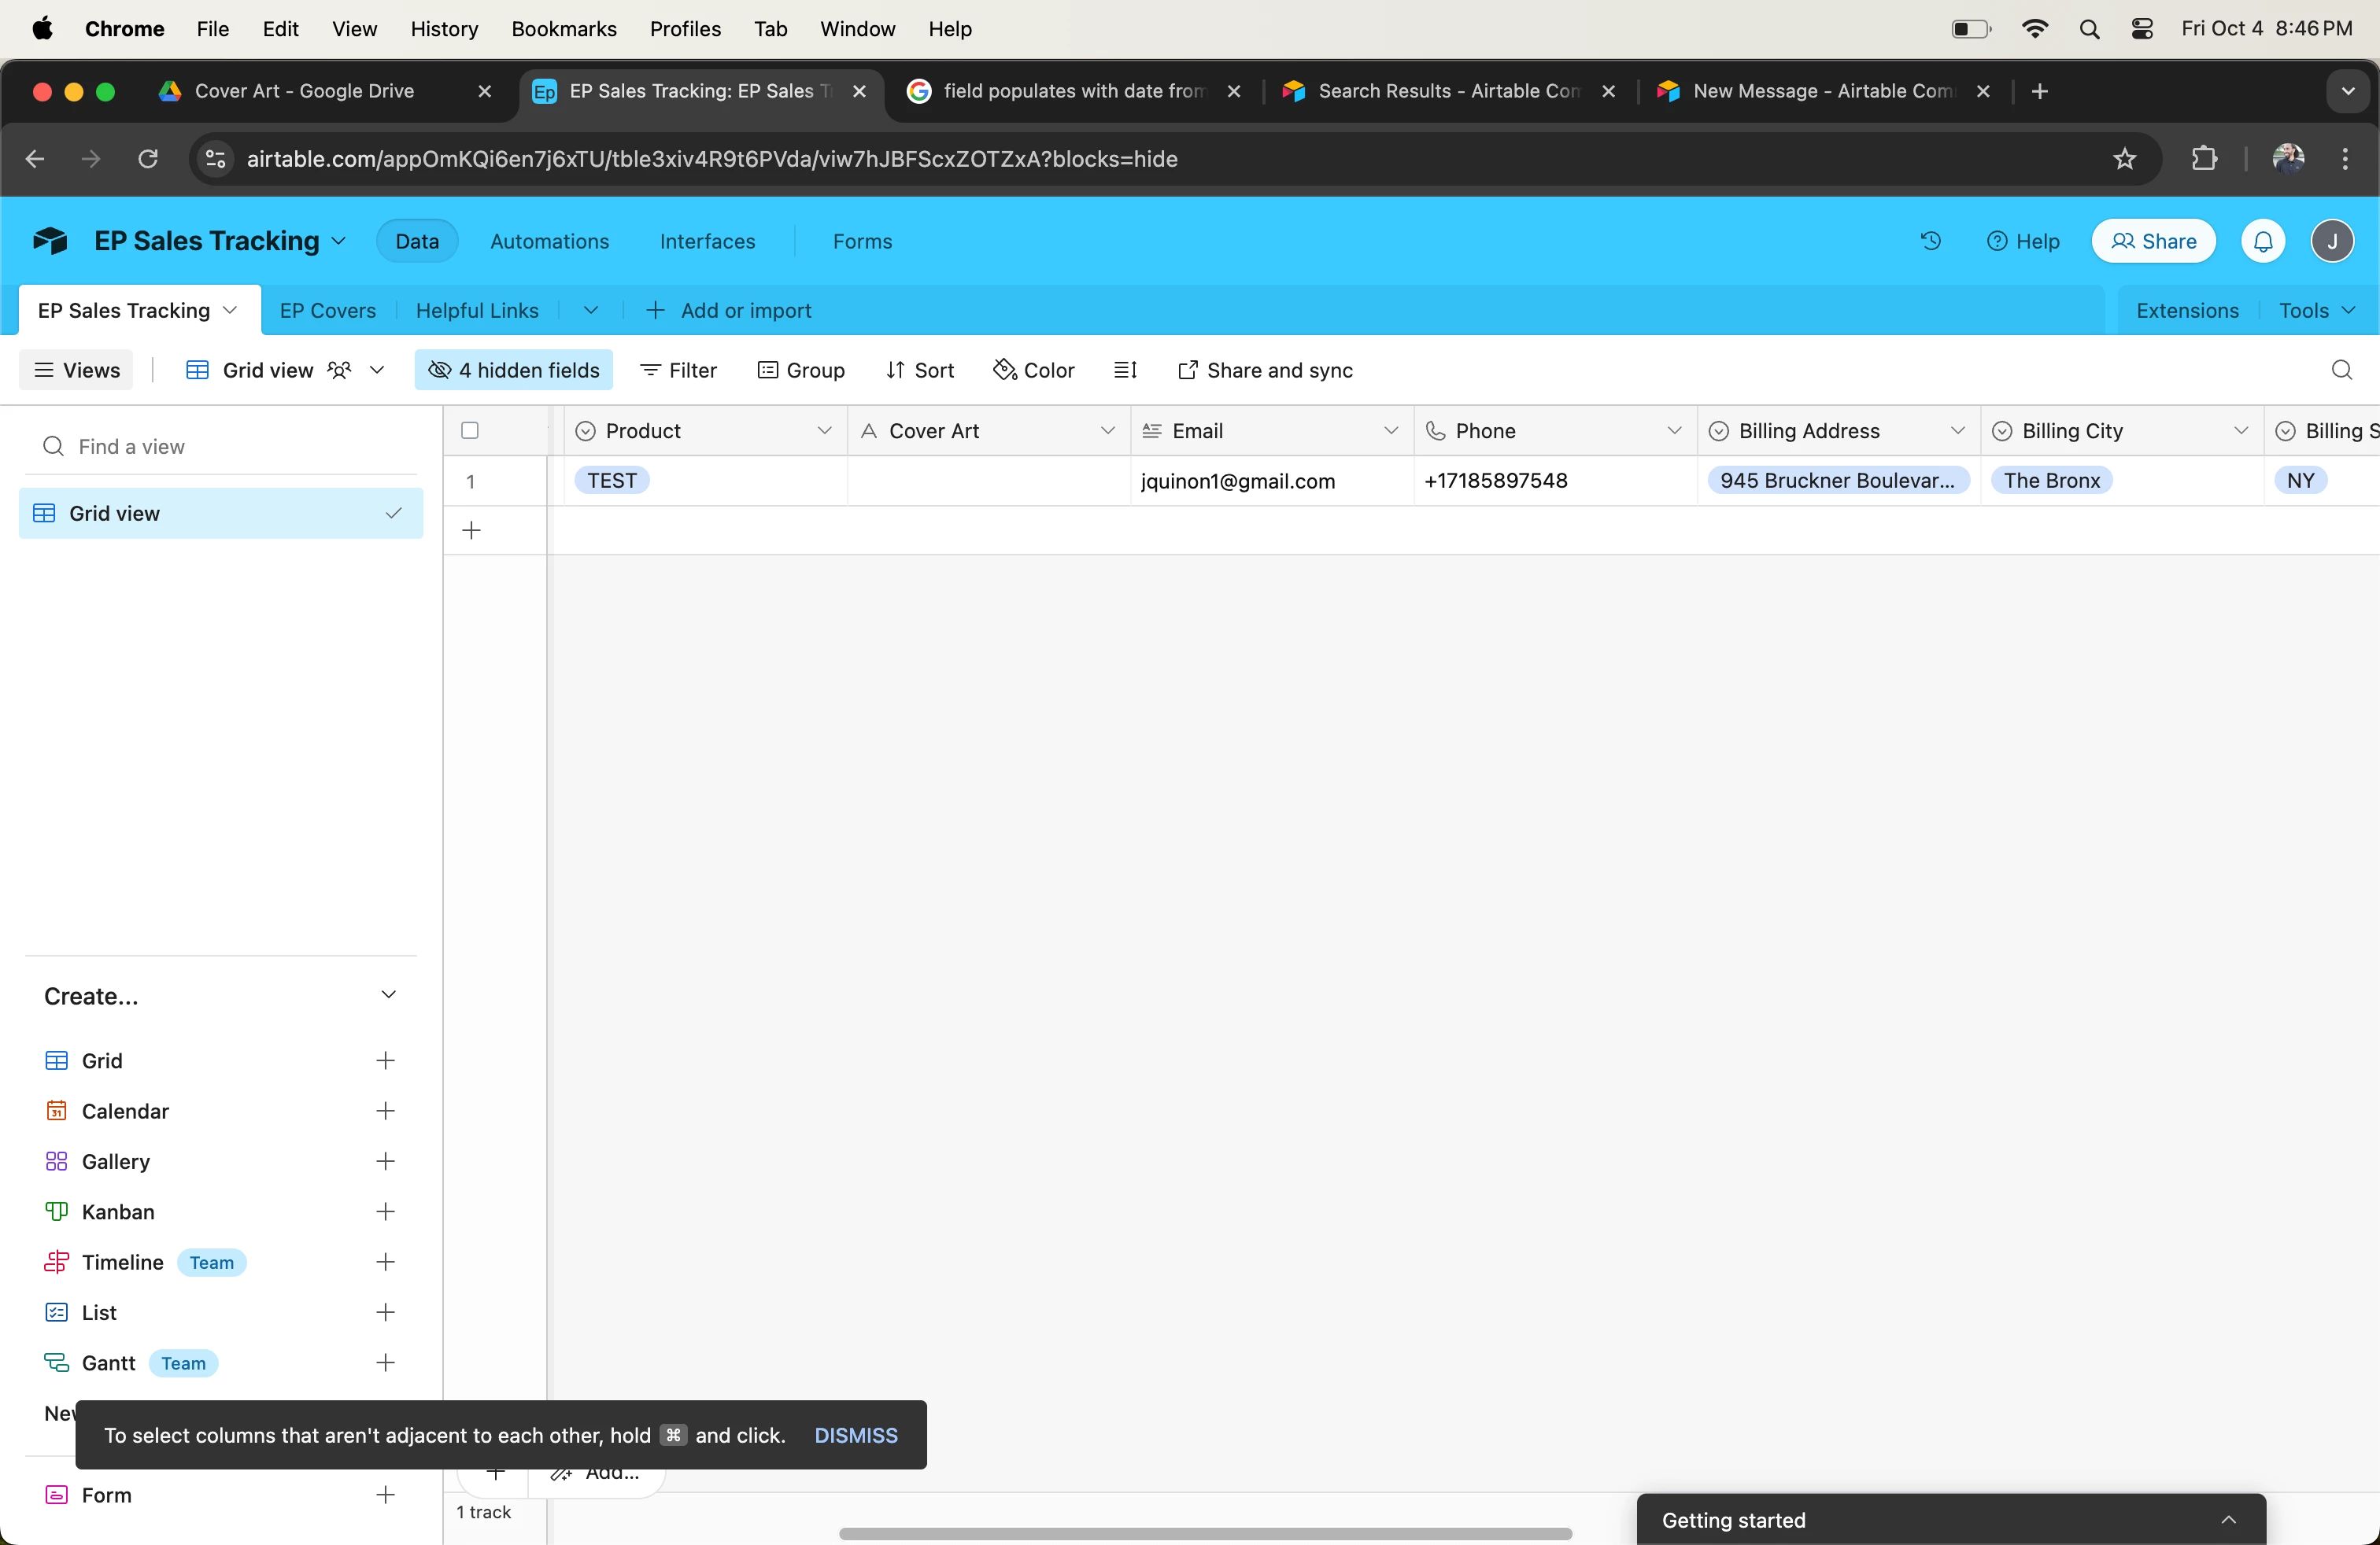Toggle Views sidebar button

point(77,371)
